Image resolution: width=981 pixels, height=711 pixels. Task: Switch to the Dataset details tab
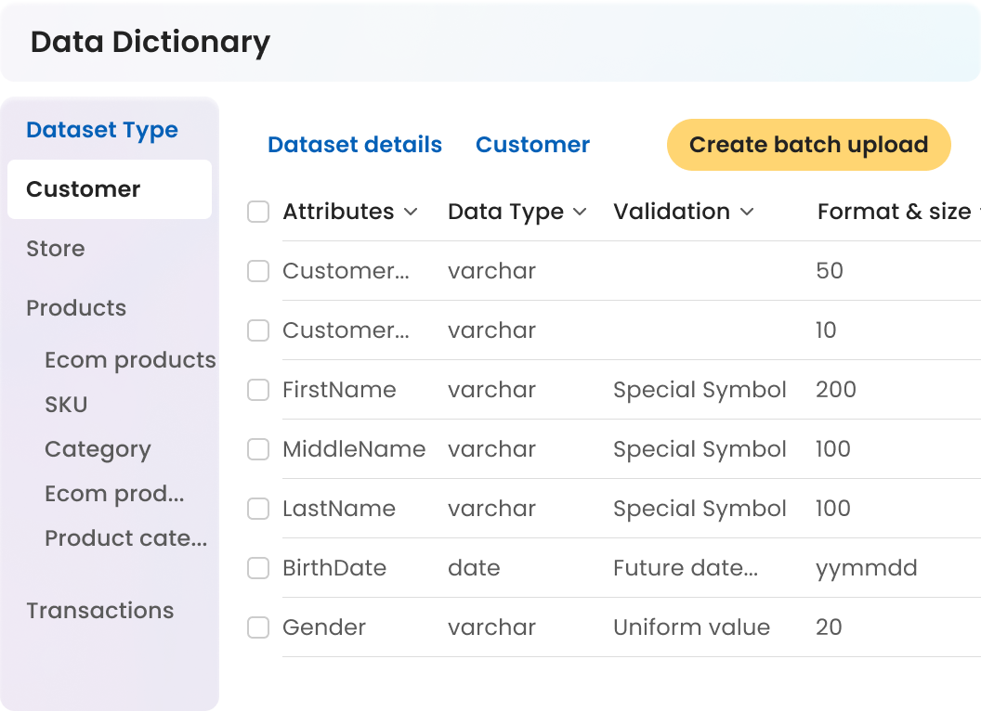pyautogui.click(x=355, y=145)
